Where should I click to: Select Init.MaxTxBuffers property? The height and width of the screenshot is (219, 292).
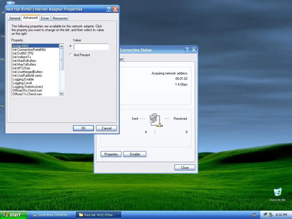(35, 64)
